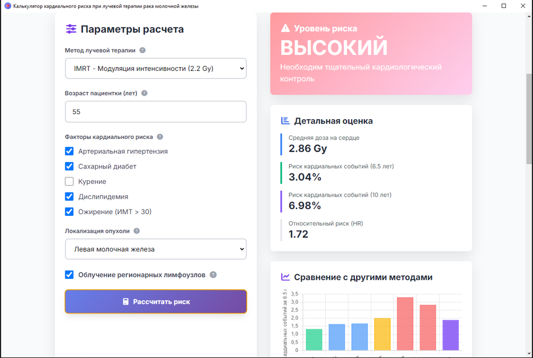The image size is (533, 358).
Task: Enable the Курение checkbox
Action: pyautogui.click(x=69, y=181)
